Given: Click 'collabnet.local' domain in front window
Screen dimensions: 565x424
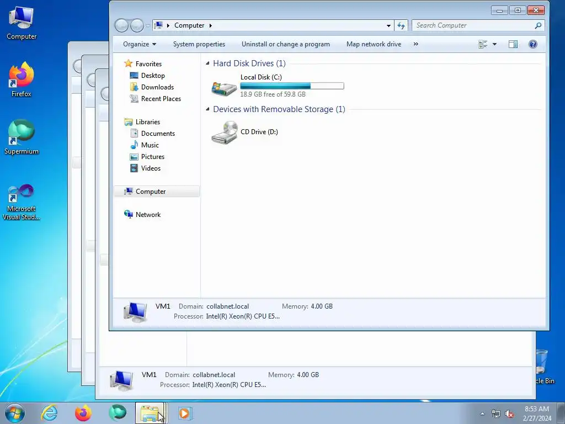Looking at the screenshot, I should point(227,306).
